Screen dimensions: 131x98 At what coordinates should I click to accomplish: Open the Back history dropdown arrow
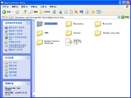click(13, 12)
